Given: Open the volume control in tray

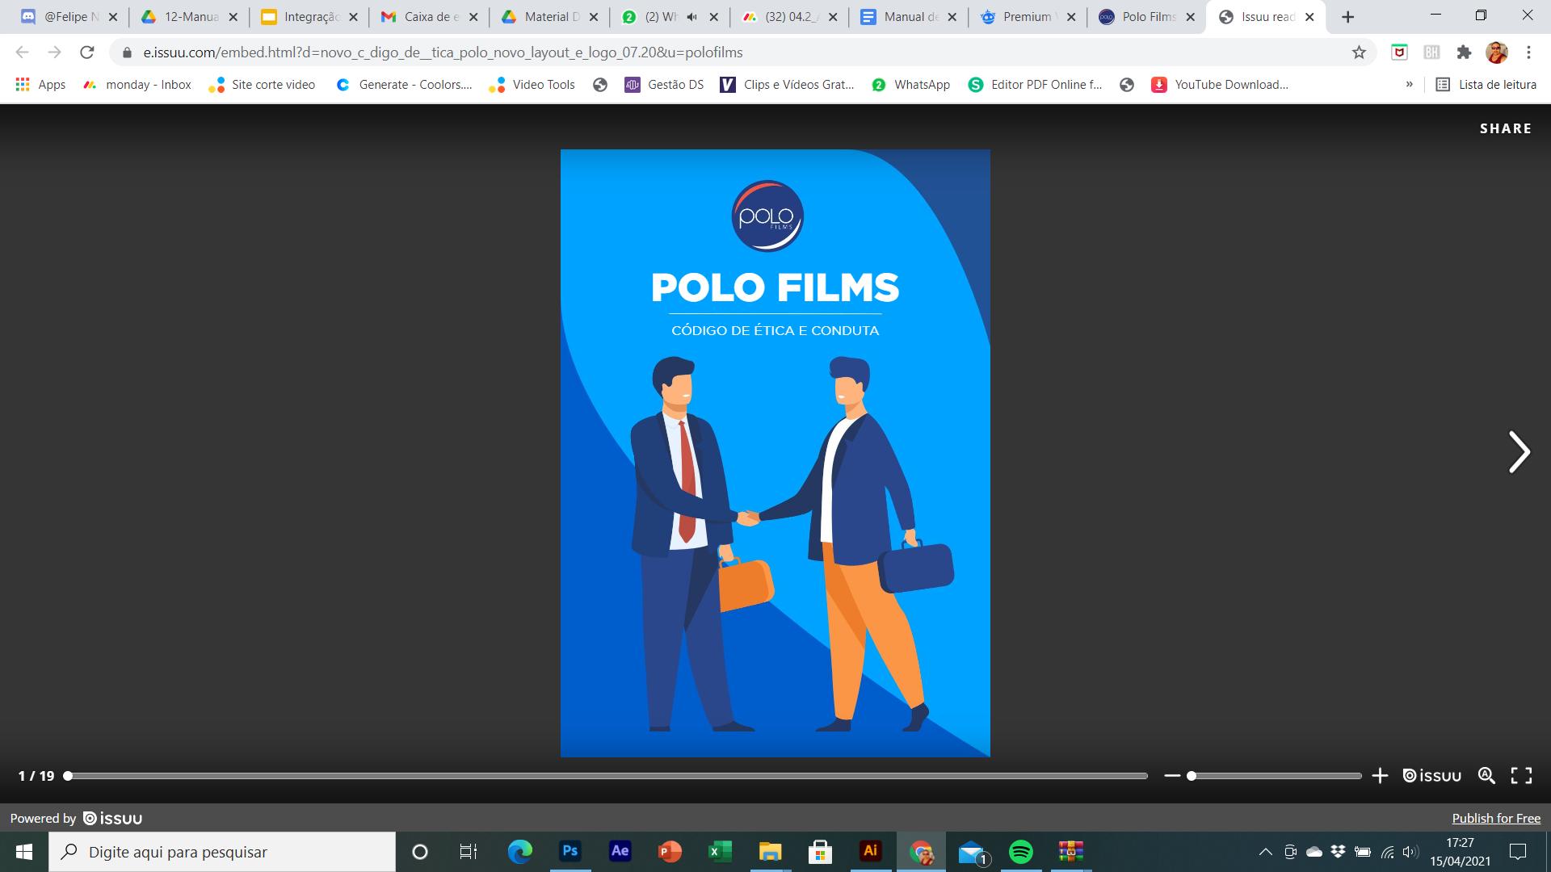Looking at the screenshot, I should [x=1410, y=852].
